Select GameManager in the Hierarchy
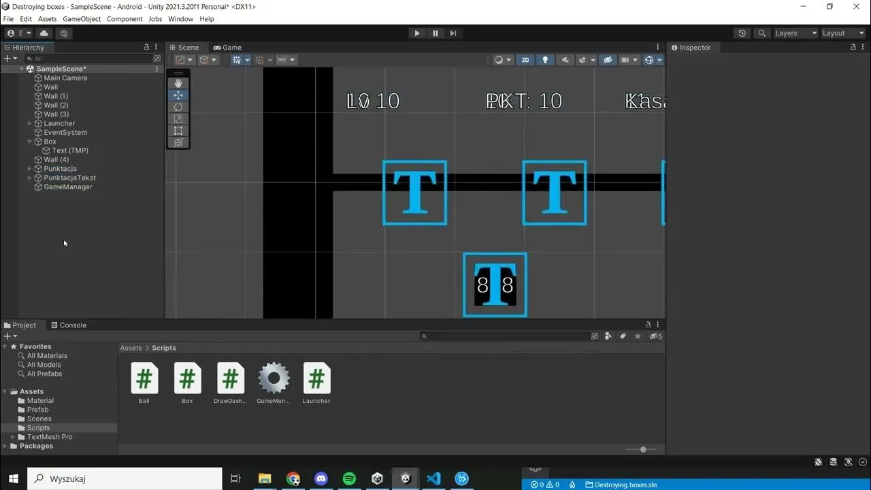This screenshot has height=490, width=871. pyautogui.click(x=68, y=186)
